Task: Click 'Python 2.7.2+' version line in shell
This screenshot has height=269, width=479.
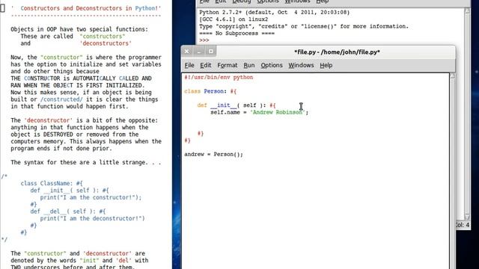Action: click(x=275, y=12)
